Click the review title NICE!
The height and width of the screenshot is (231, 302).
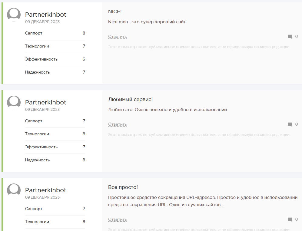115,12
